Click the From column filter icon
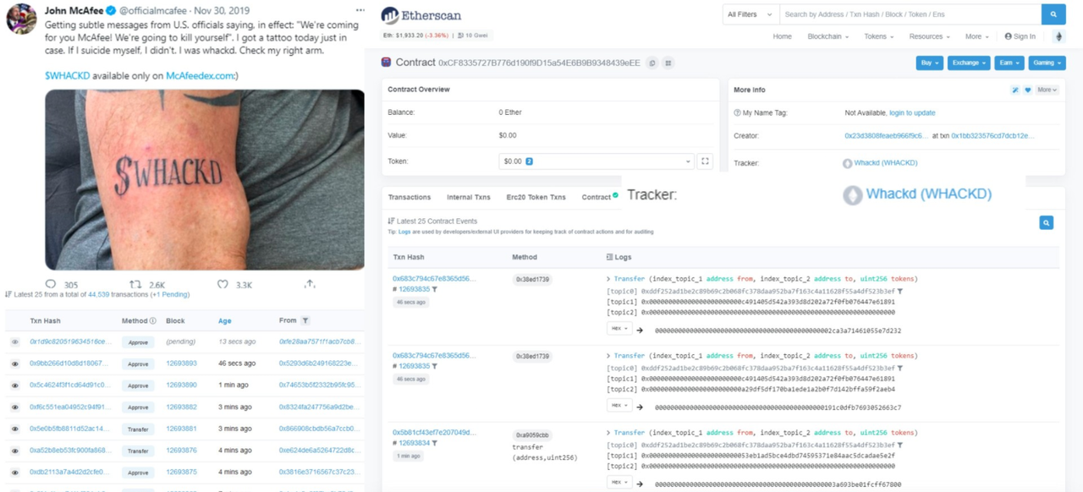The image size is (1083, 492). (305, 320)
